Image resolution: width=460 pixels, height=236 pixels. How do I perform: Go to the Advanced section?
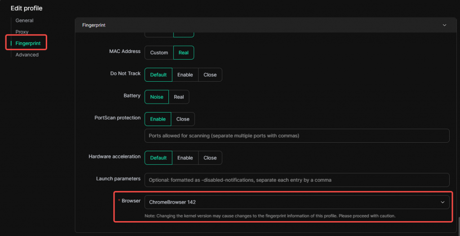click(27, 55)
